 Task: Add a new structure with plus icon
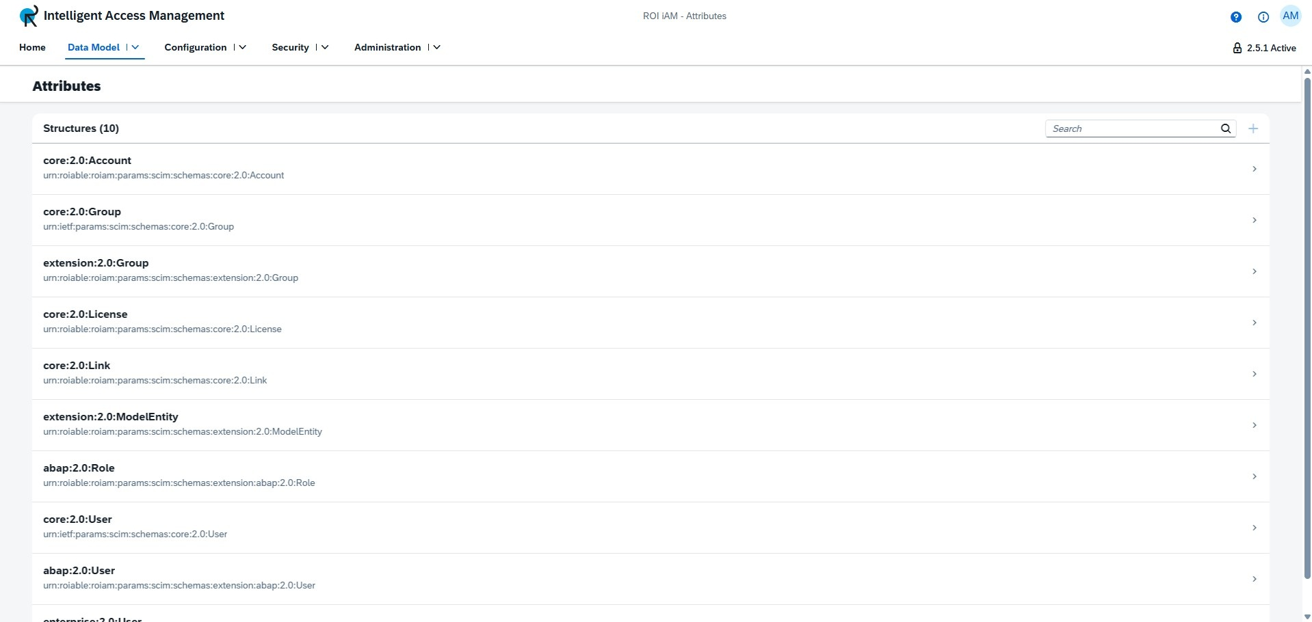coord(1252,129)
